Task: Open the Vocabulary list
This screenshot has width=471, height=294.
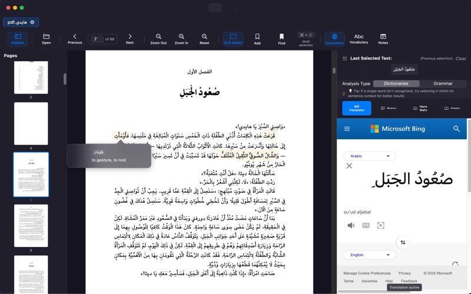Action: (x=359, y=39)
